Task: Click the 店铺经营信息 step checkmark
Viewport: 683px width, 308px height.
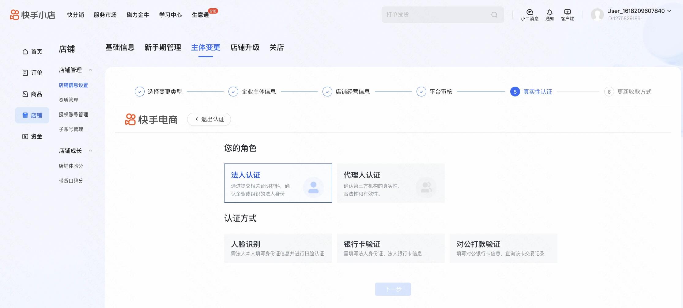Action: [x=327, y=92]
